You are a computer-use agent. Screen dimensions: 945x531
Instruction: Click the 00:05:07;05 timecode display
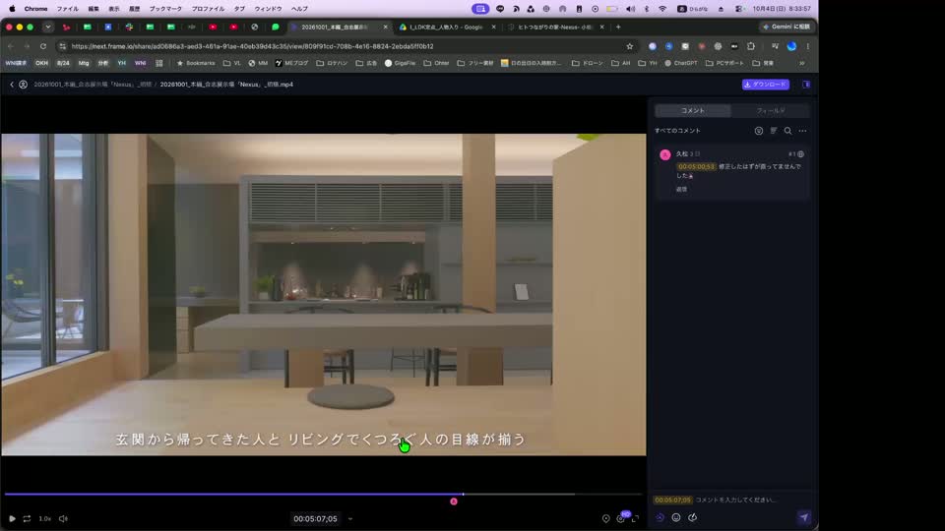click(x=315, y=519)
